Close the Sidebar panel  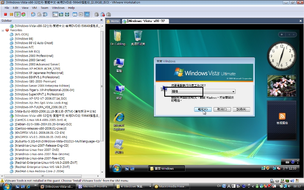click(101, 20)
